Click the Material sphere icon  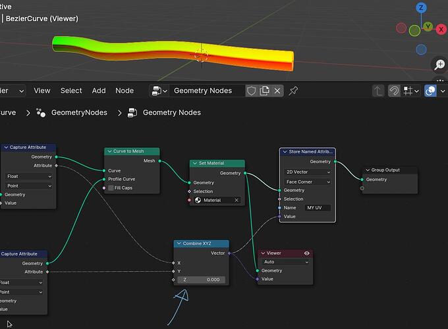[x=198, y=200]
